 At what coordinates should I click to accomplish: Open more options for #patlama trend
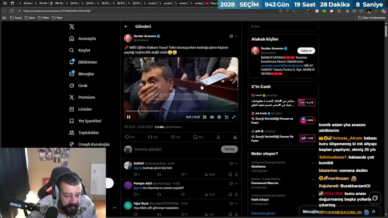pos(313,163)
